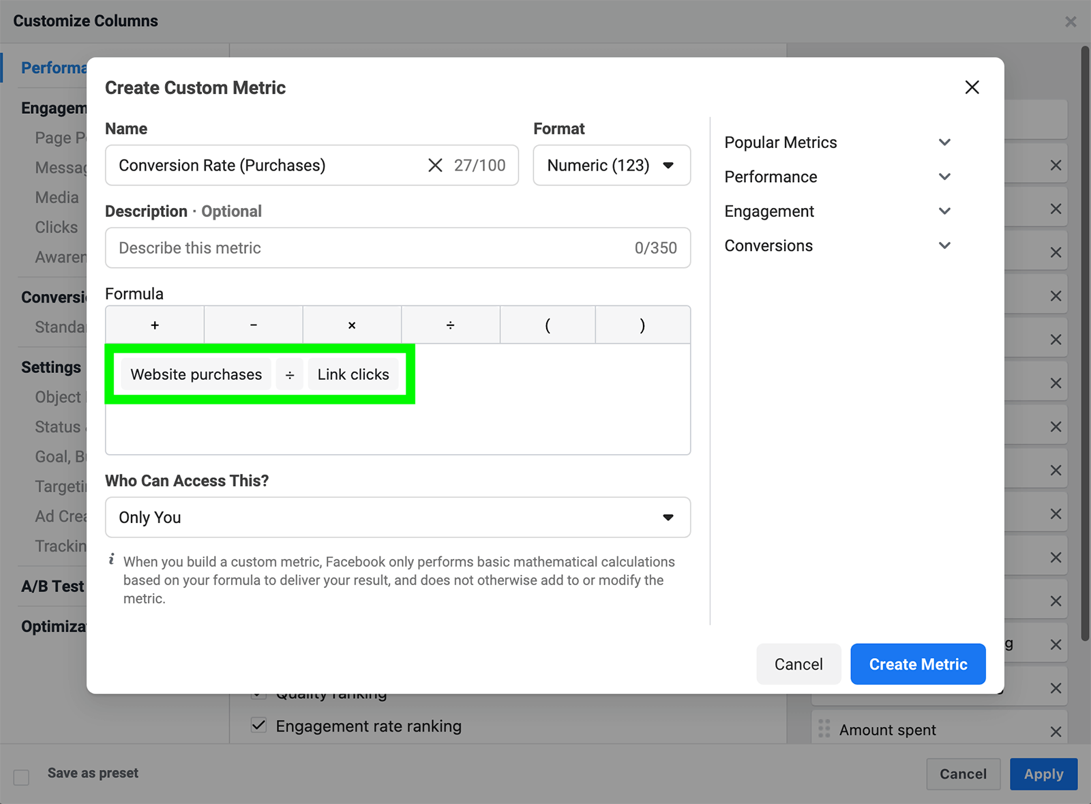
Task: Click the Create Metric button
Action: pos(918,664)
